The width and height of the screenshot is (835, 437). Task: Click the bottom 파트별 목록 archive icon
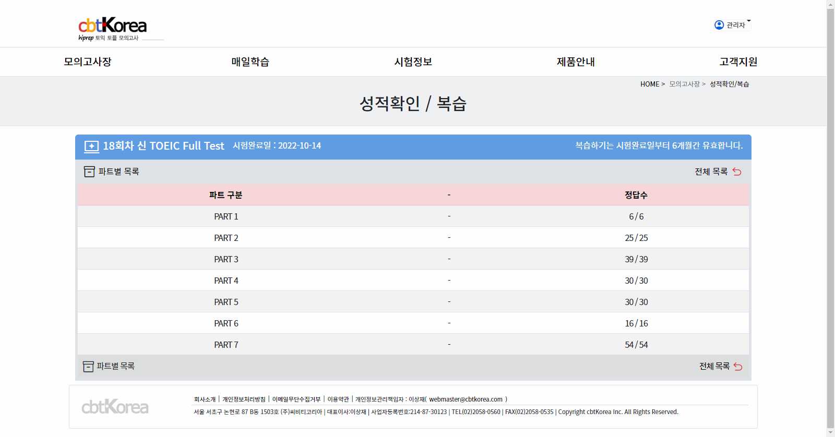(x=88, y=367)
